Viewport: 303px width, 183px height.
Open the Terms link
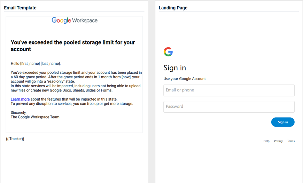click(291, 141)
